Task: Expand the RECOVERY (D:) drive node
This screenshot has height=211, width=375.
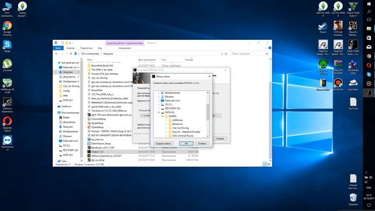Action: click(159, 108)
